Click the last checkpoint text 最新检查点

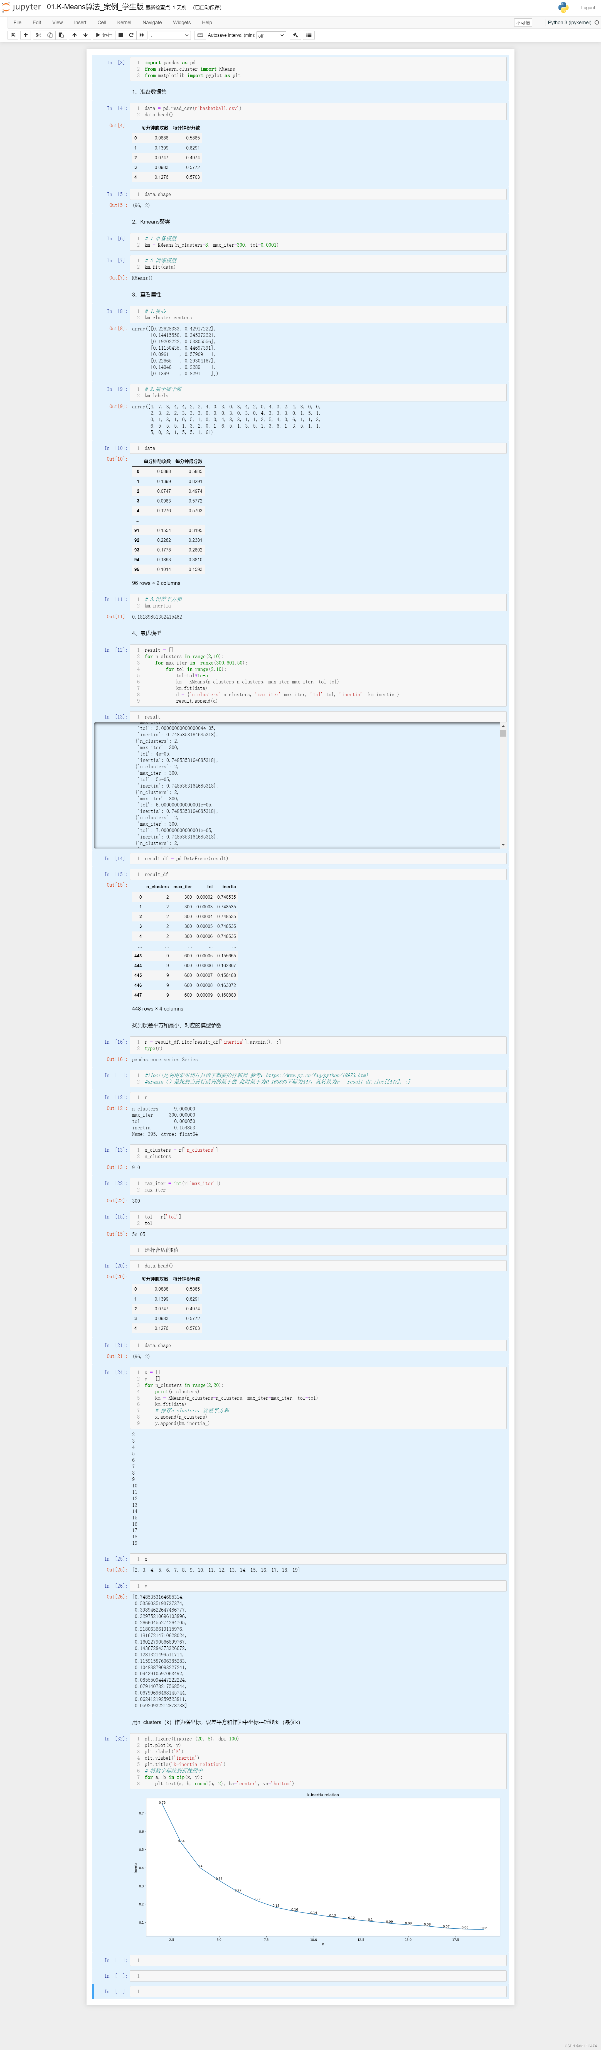click(x=166, y=7)
